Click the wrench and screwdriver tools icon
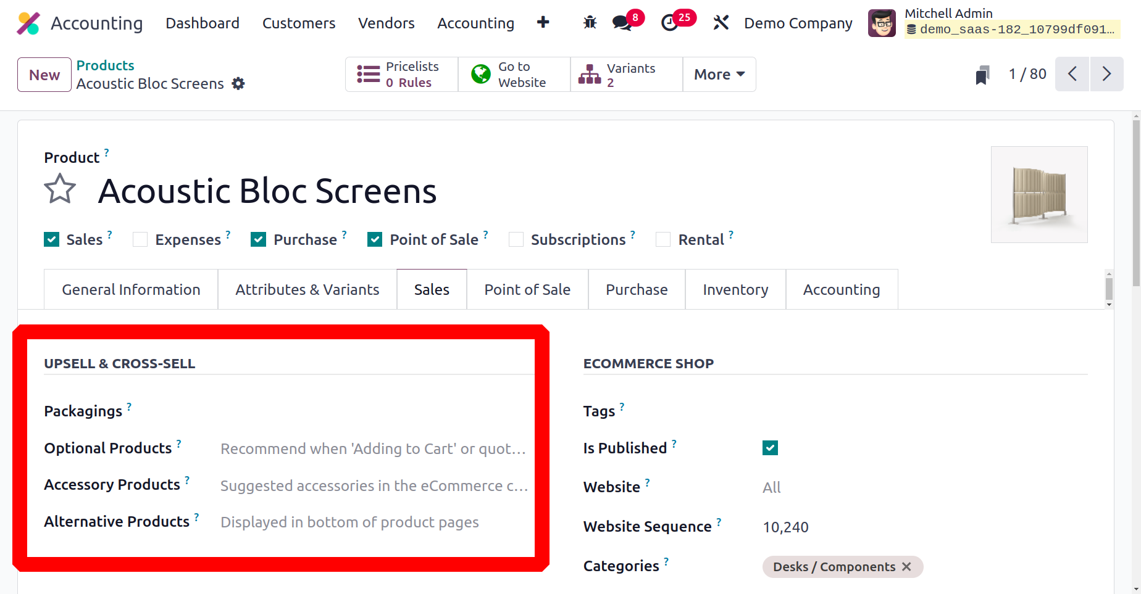This screenshot has height=594, width=1141. coord(721,23)
